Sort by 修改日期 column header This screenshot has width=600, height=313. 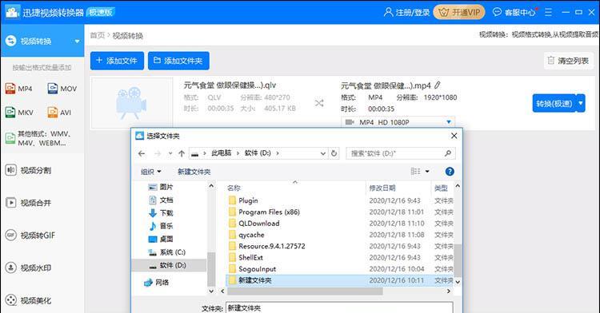point(382,188)
